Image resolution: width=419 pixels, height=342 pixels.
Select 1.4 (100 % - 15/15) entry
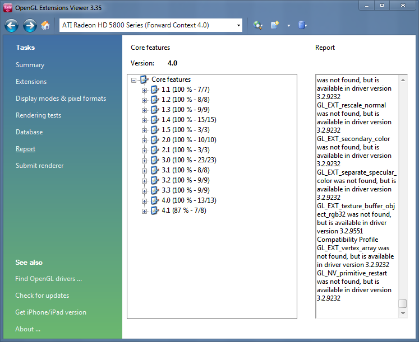point(189,120)
